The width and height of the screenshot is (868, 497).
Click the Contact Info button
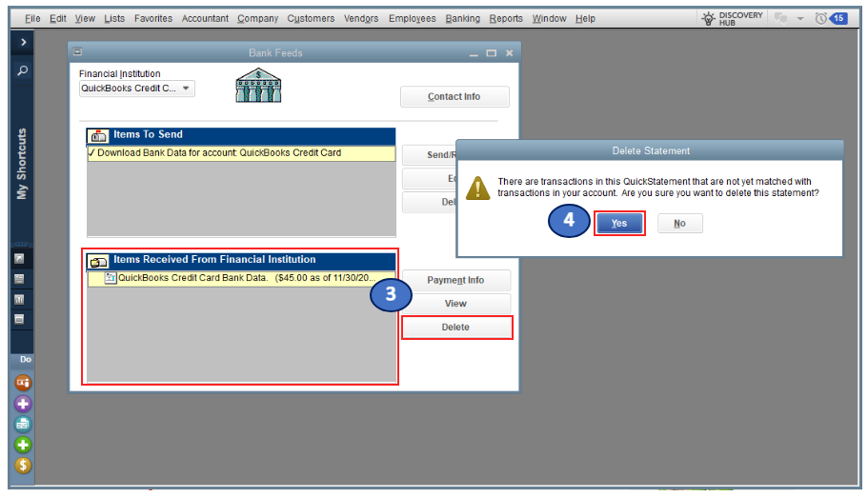tap(454, 96)
